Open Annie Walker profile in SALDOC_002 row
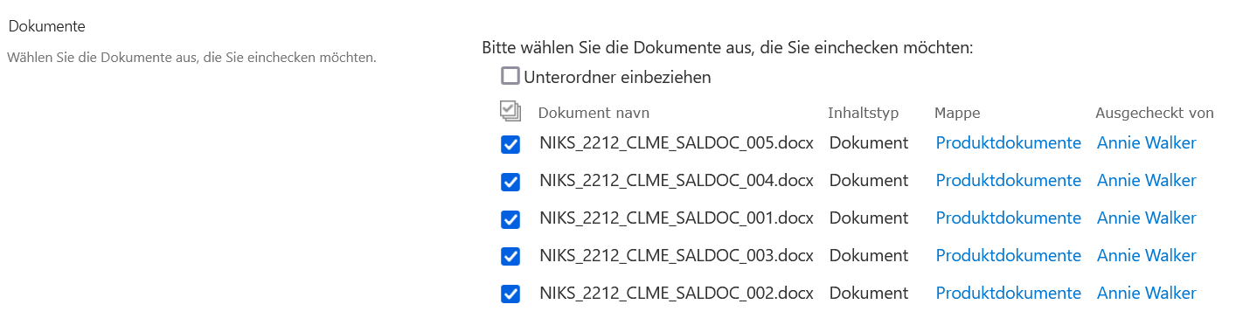The image size is (1236, 332). pyautogui.click(x=1146, y=294)
